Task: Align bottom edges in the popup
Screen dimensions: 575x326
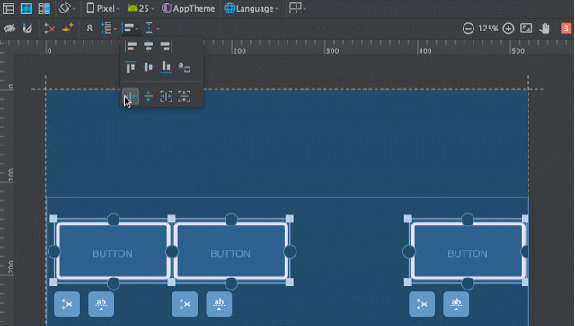Action: (x=165, y=66)
